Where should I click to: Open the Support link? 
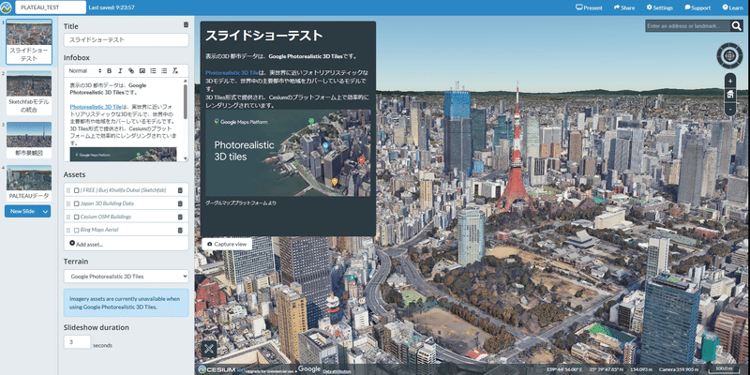[697, 7]
